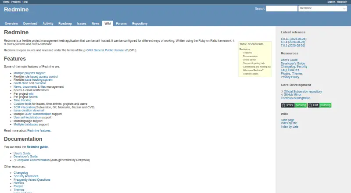Screen dimensions: 351x193
Task: Jump to Redmine books in the table of contents
Action: (251, 74)
